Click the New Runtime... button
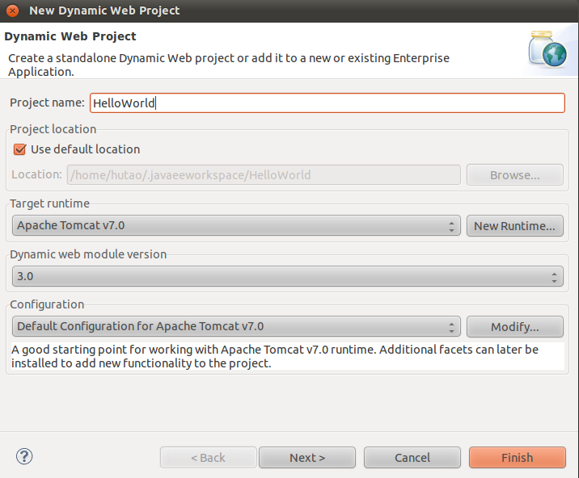 (514, 226)
